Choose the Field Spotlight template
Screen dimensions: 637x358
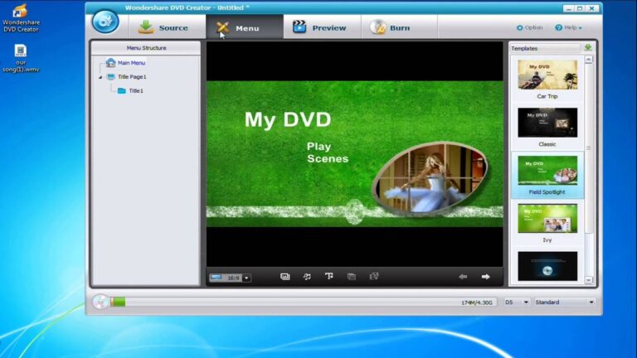point(547,175)
